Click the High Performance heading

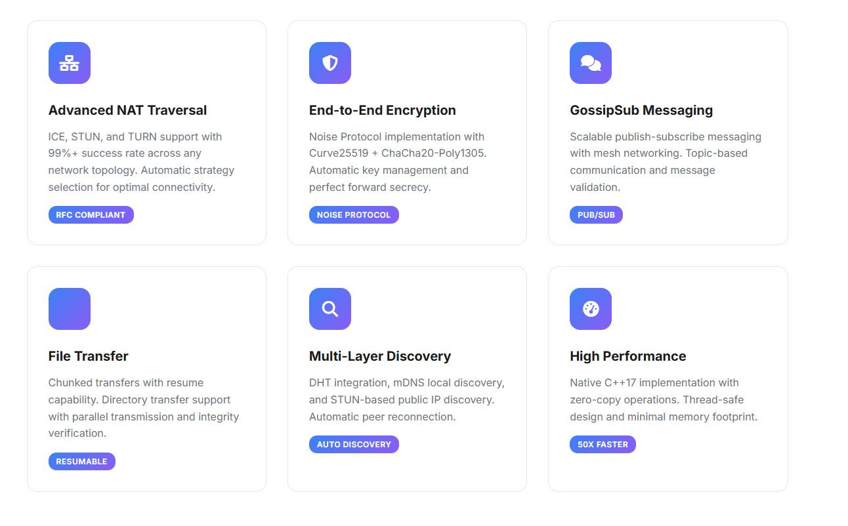coord(627,356)
